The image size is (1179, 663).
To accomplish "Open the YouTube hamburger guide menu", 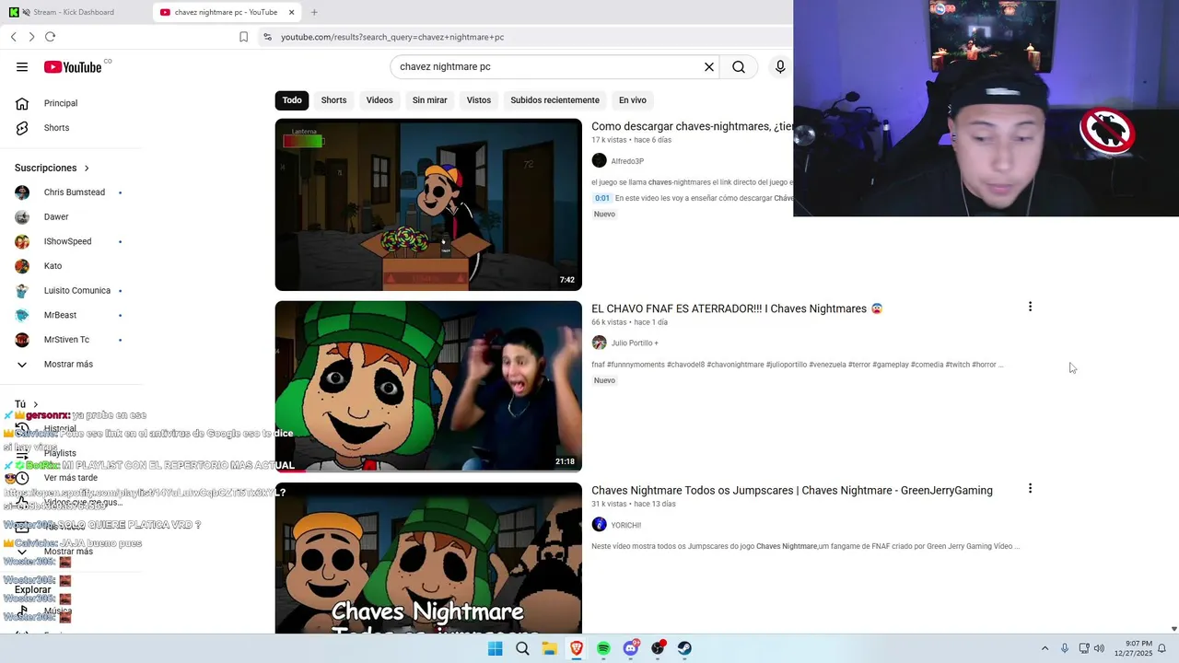I will [x=22, y=66].
